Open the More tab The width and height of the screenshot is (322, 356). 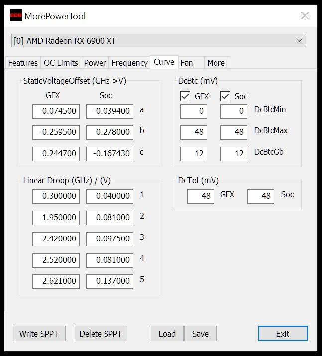point(216,63)
